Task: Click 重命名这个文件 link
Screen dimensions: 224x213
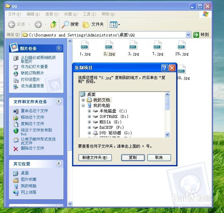Action: coord(34,111)
